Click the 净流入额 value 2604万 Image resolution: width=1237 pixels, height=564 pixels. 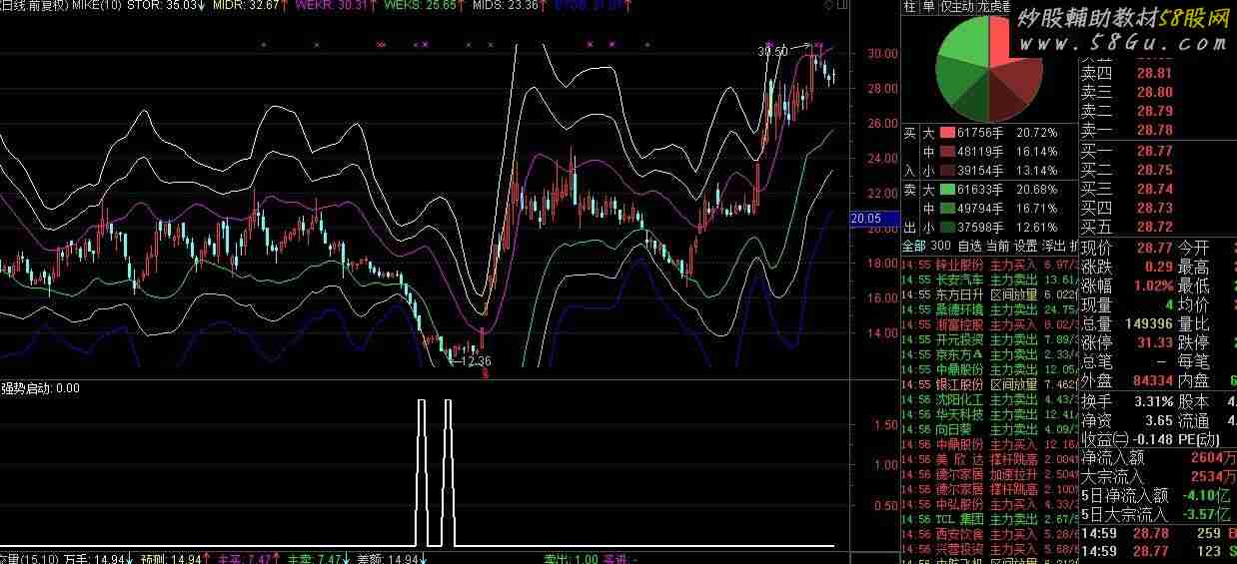[1213, 457]
